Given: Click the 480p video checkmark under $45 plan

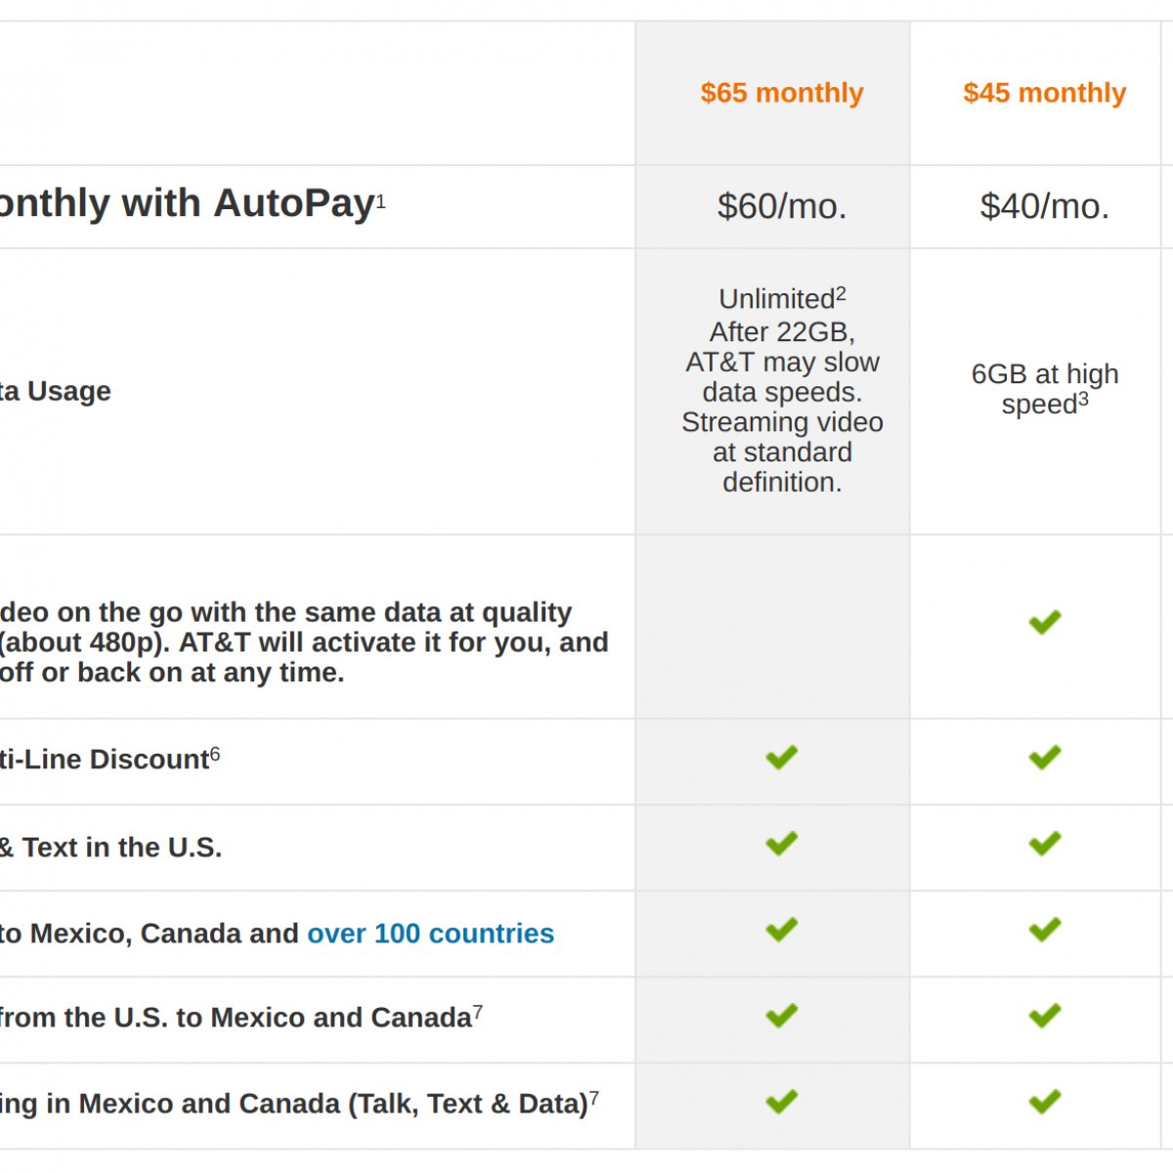Looking at the screenshot, I should [x=1044, y=623].
